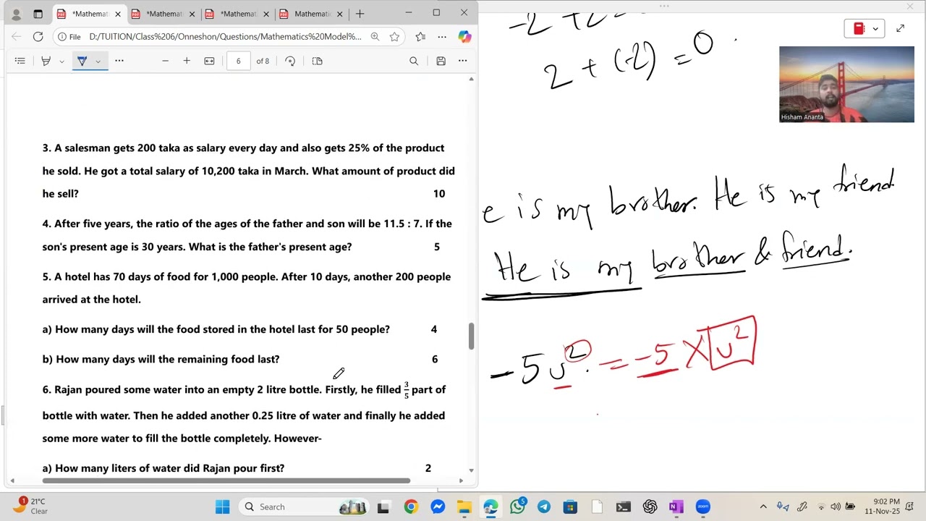This screenshot has height=521, width=926.
Task: Open OneNote from the taskbar
Action: (x=676, y=507)
